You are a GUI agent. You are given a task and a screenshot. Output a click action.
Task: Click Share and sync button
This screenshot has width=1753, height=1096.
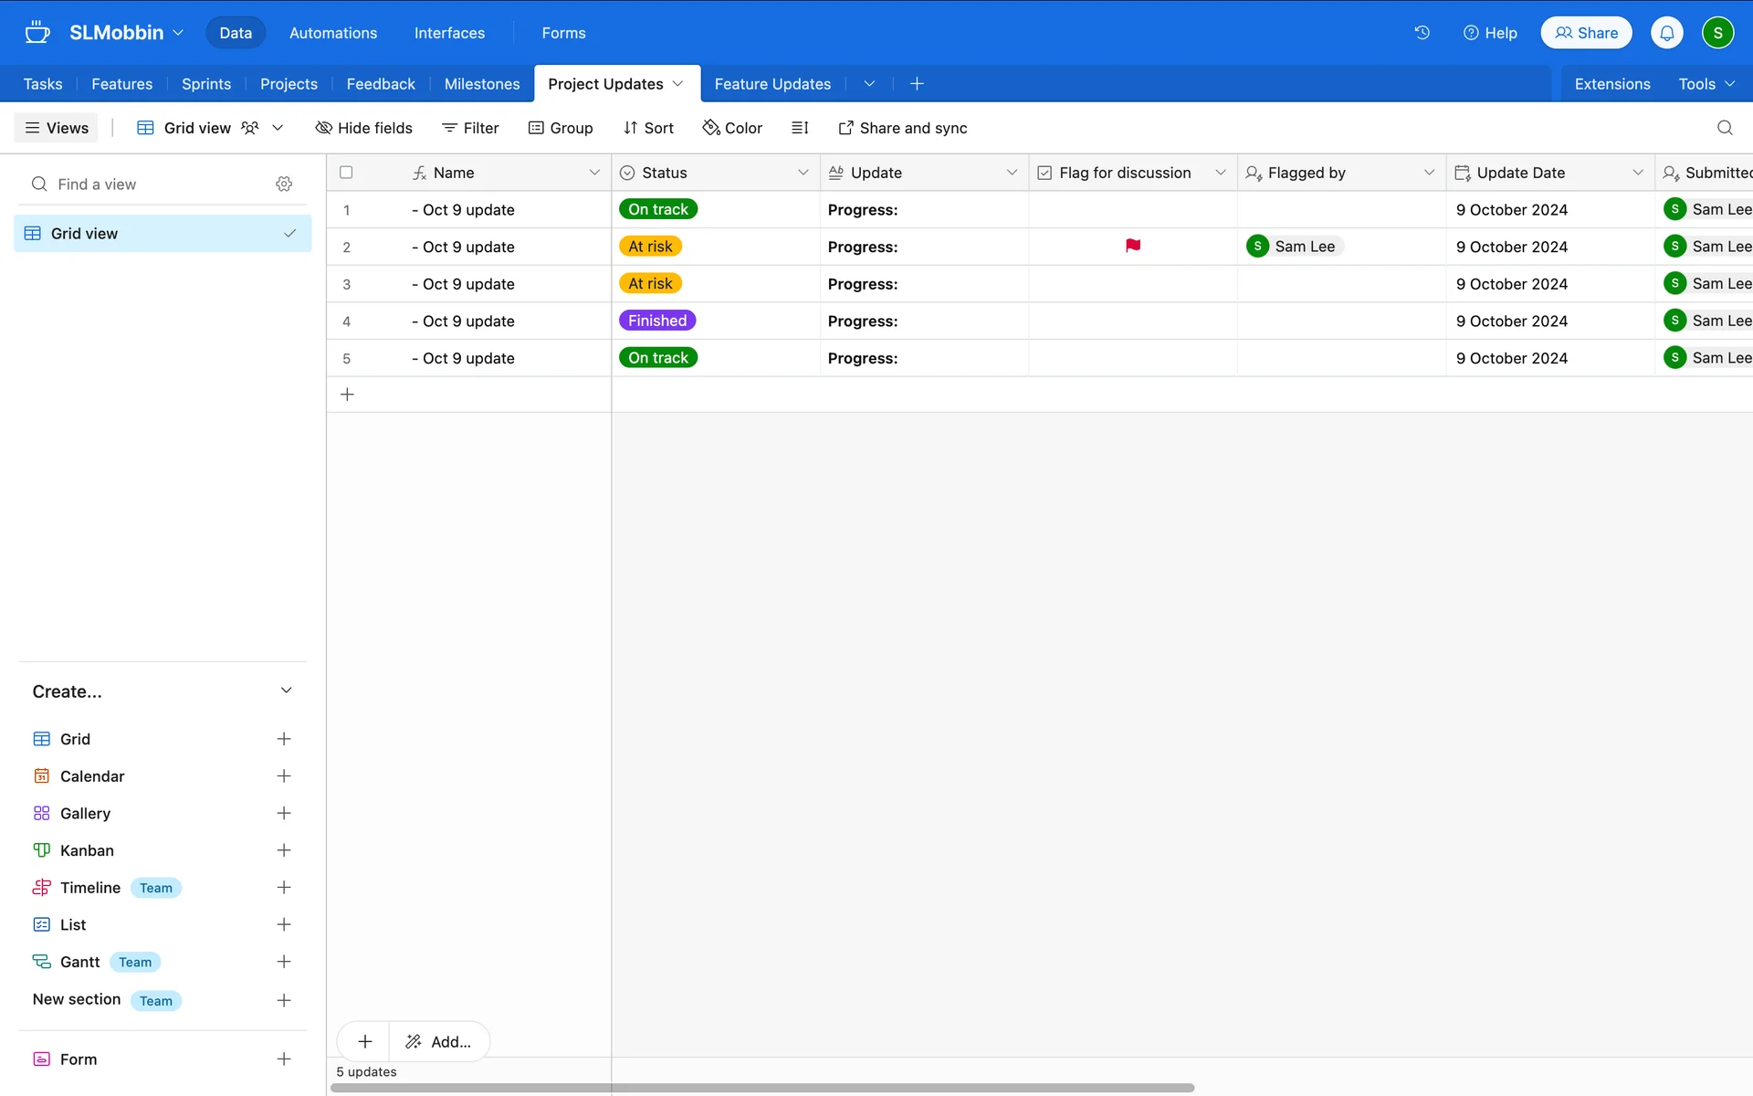[902, 128]
